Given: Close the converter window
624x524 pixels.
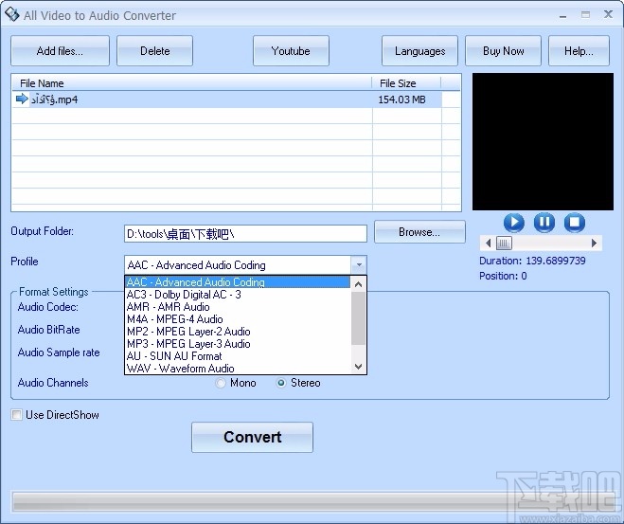Looking at the screenshot, I should point(608,15).
